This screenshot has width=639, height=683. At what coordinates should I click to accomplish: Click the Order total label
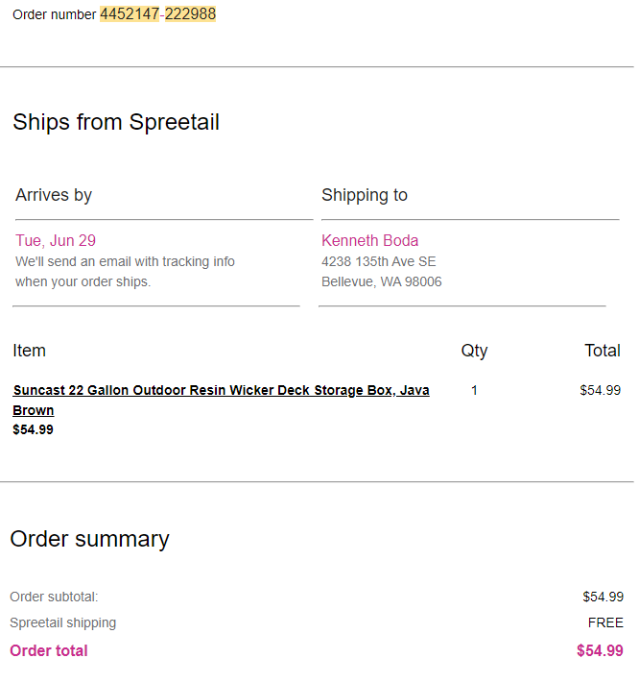pyautogui.click(x=49, y=650)
